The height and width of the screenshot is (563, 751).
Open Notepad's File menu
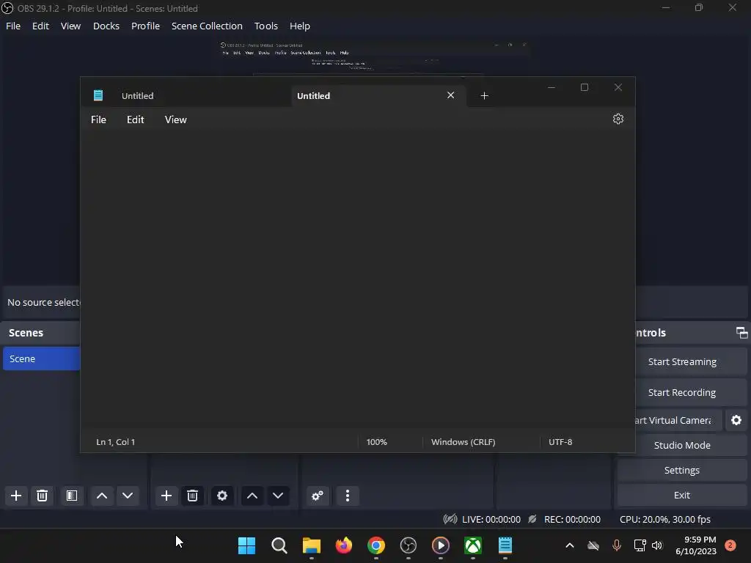pyautogui.click(x=99, y=119)
